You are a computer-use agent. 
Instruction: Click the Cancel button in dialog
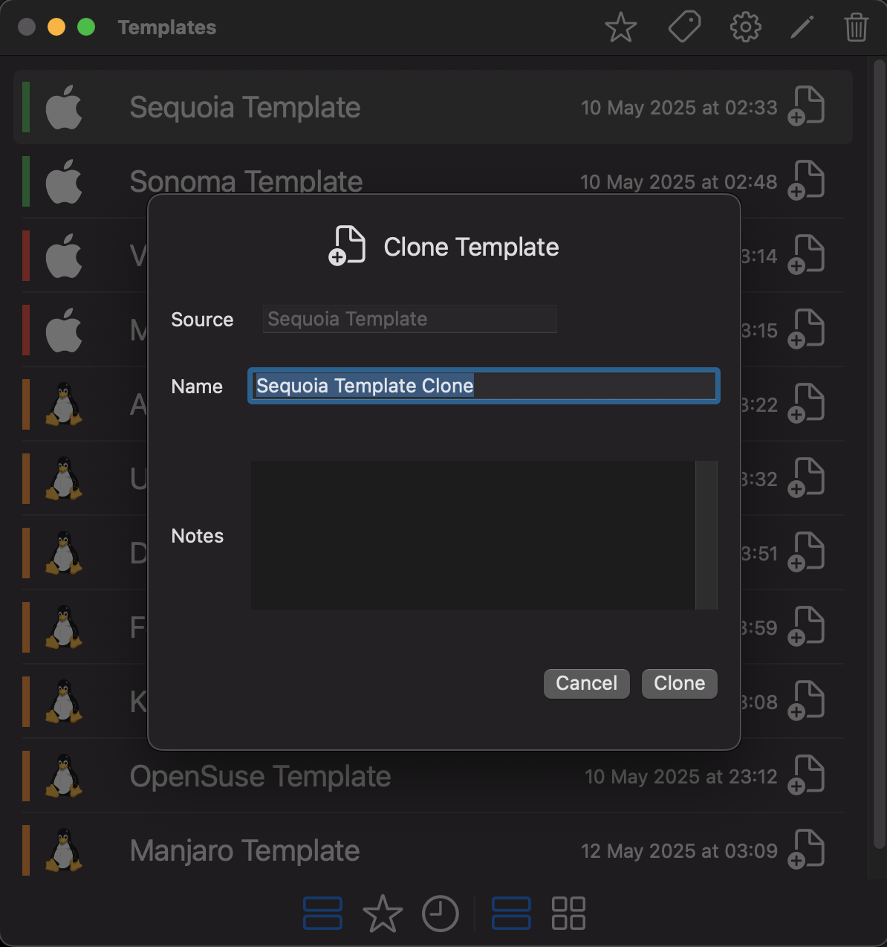(x=587, y=683)
